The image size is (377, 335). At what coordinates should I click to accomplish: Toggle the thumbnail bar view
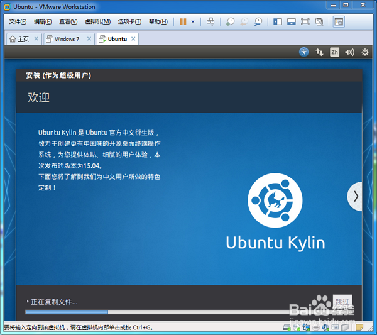tap(291, 22)
